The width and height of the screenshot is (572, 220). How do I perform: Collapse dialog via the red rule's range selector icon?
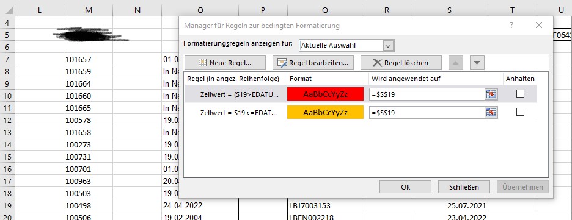click(x=491, y=94)
